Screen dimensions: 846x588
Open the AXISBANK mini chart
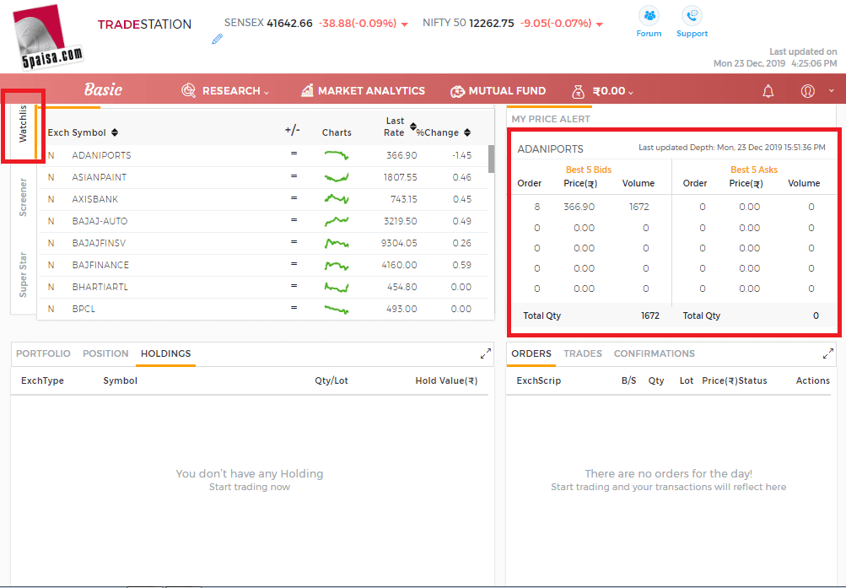pos(337,199)
